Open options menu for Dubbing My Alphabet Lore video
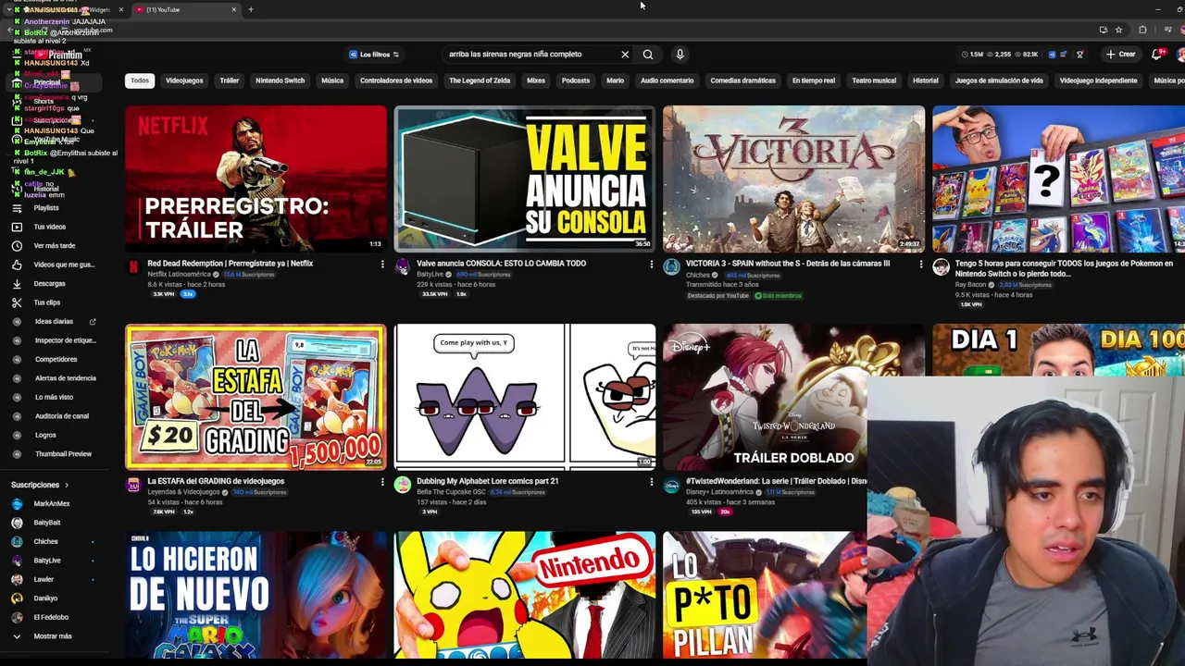1185x666 pixels. (651, 482)
